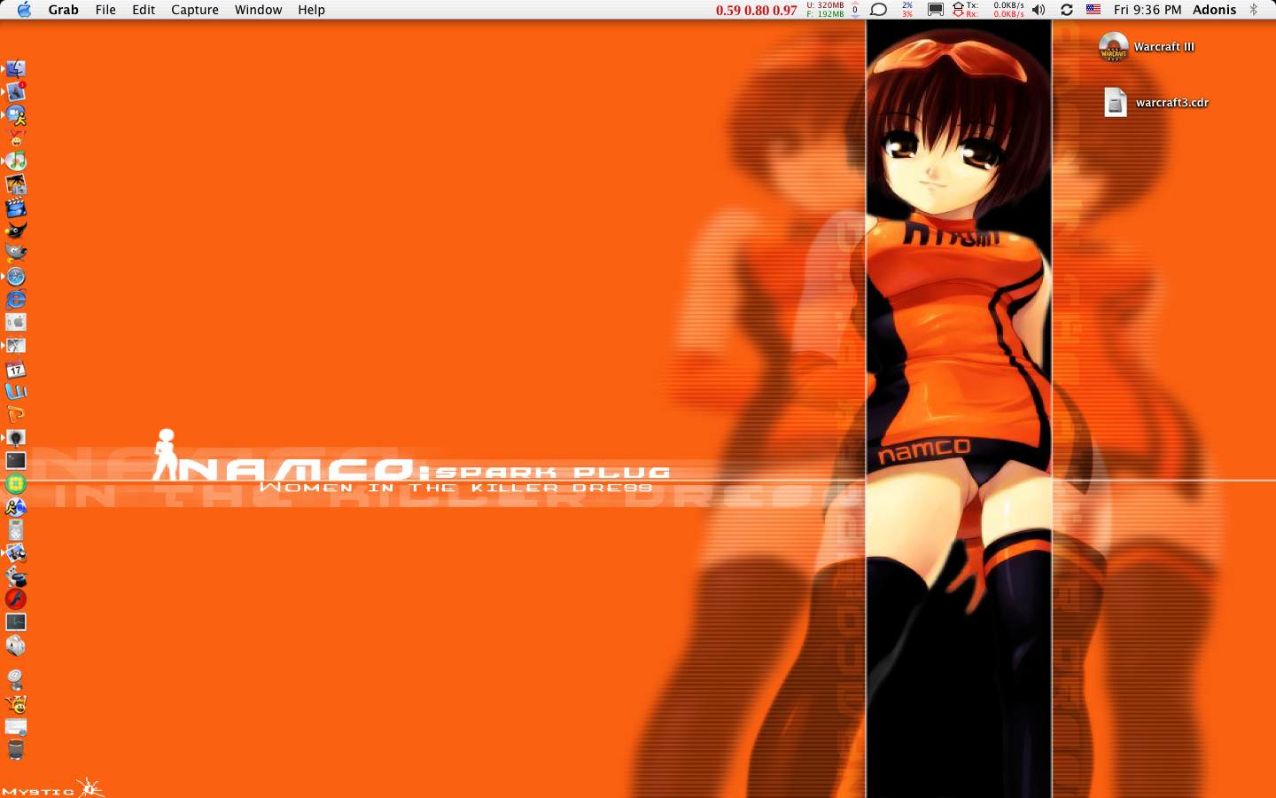Open the US flag input menu

(1093, 10)
